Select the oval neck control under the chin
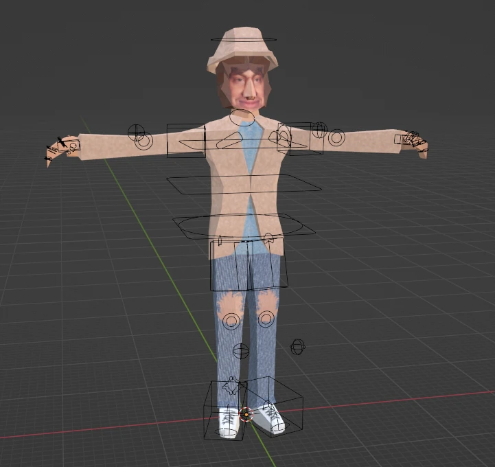The width and height of the screenshot is (495, 467). pyautogui.click(x=242, y=117)
